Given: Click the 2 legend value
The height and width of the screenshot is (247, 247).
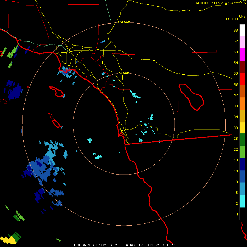Looking at the screenshot, I should click(x=237, y=204).
